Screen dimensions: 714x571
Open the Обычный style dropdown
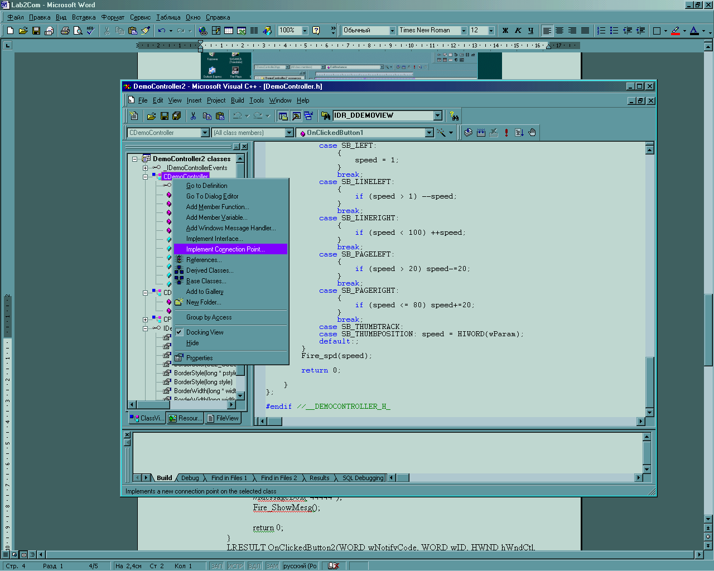click(x=392, y=31)
